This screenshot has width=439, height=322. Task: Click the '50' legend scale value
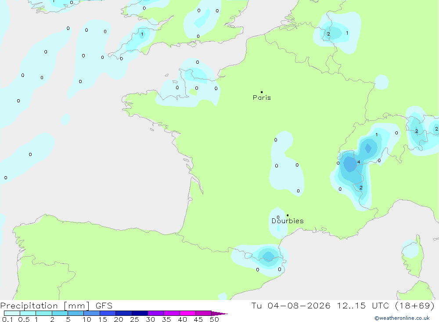pos(214,319)
